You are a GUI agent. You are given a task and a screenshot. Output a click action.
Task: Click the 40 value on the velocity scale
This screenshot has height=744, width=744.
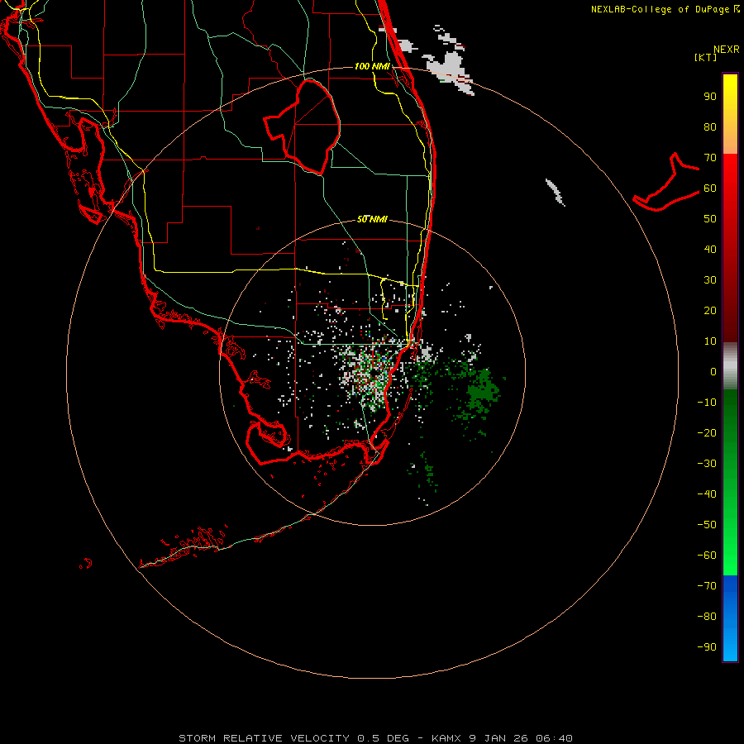710,250
